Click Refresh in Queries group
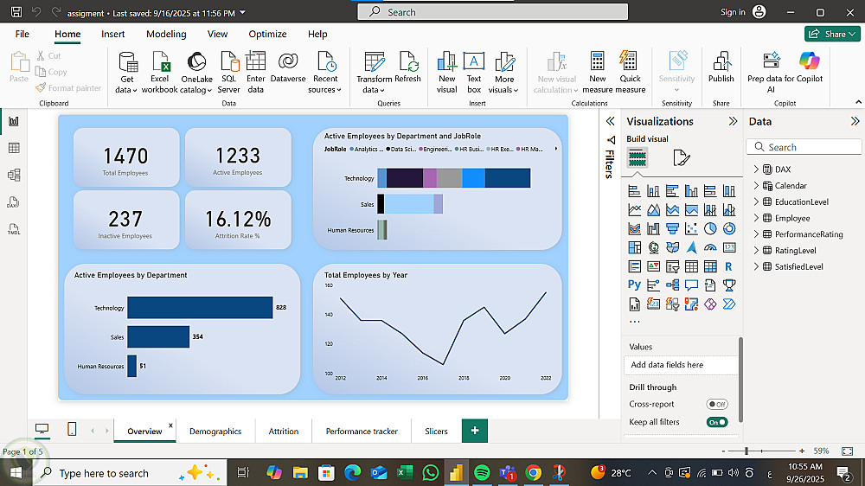 coord(407,67)
